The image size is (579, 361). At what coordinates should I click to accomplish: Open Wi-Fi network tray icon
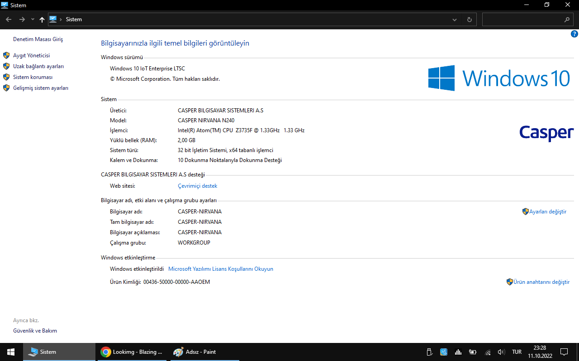click(x=488, y=352)
